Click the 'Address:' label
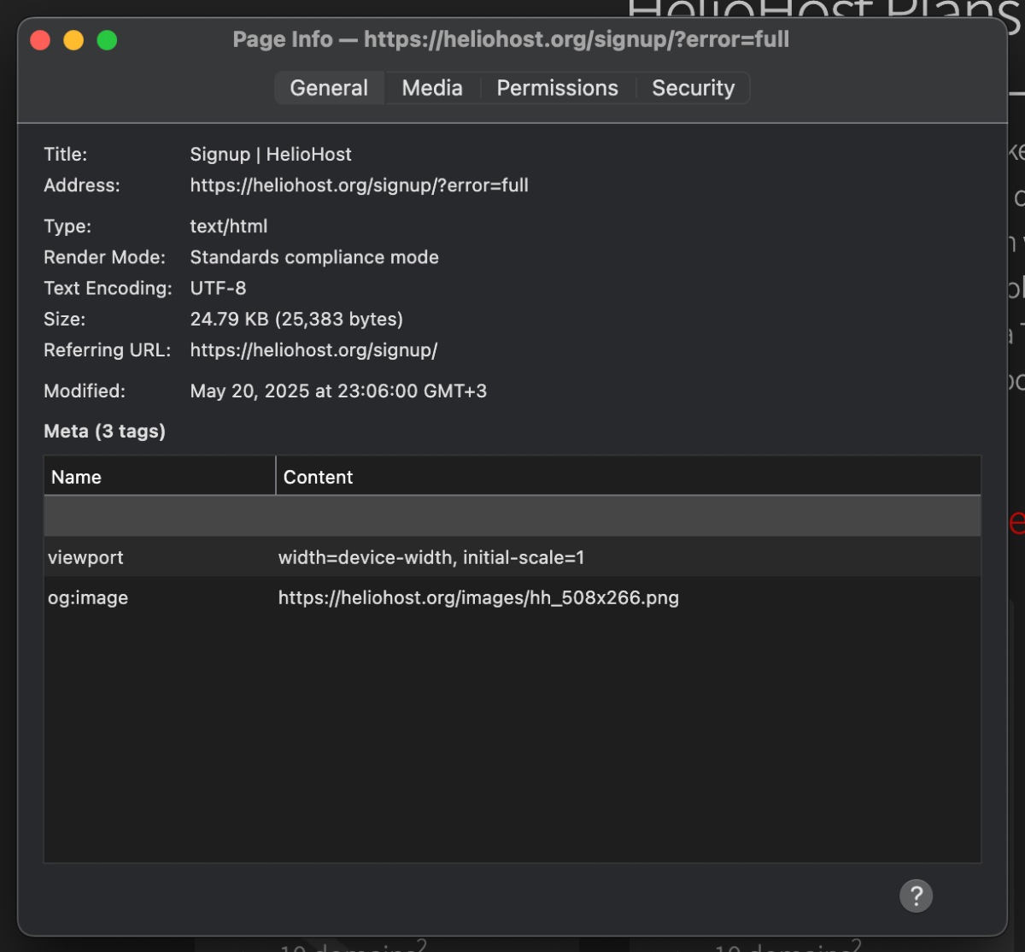 pos(82,185)
